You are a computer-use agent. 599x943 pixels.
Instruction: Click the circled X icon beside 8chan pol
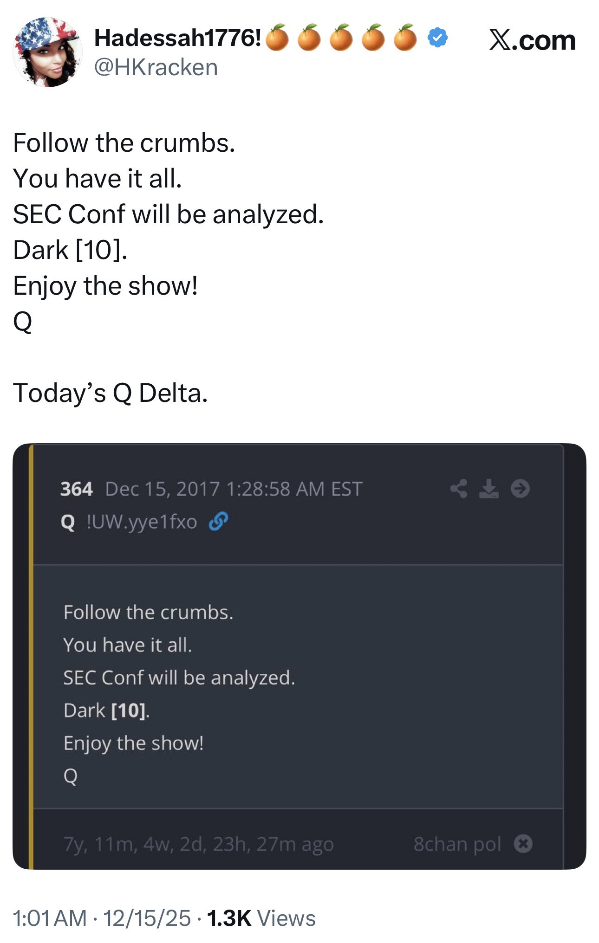point(523,843)
